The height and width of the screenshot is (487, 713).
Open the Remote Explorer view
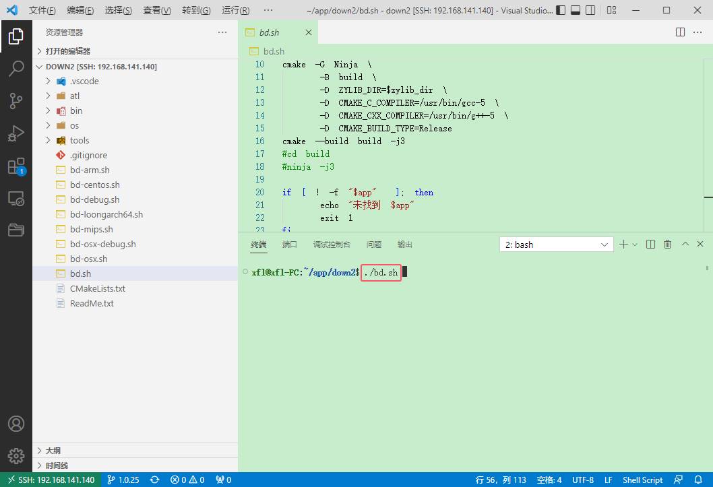(16, 199)
